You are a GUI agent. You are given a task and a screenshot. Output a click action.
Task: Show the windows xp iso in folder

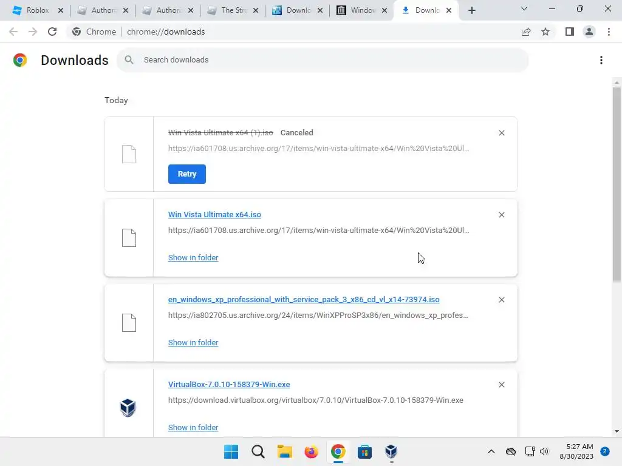(193, 342)
